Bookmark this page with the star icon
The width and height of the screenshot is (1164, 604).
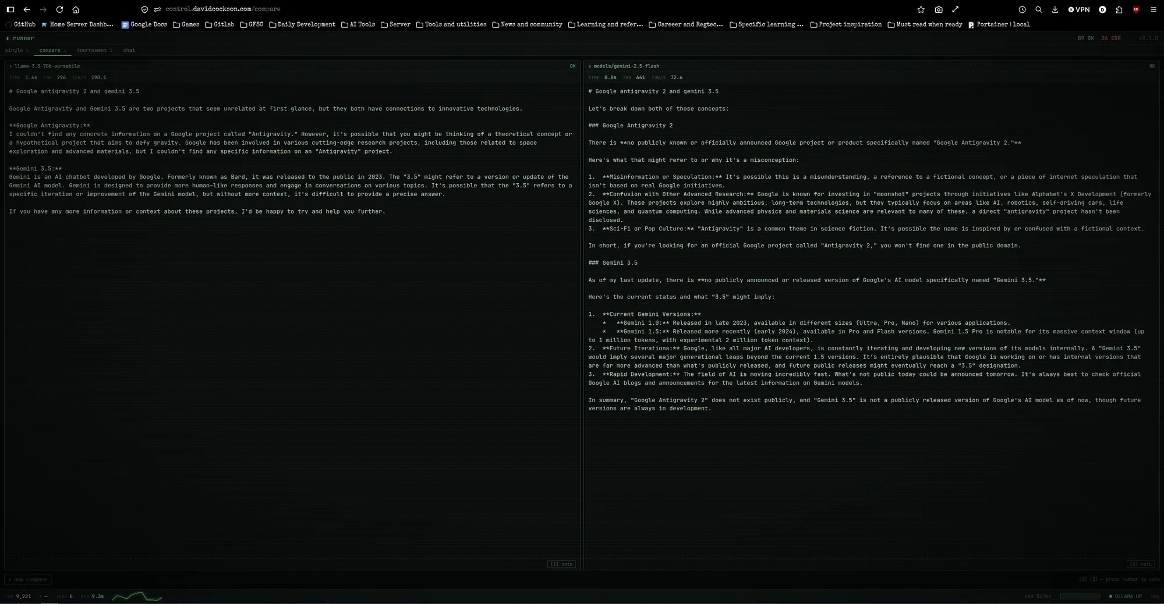coord(921,9)
